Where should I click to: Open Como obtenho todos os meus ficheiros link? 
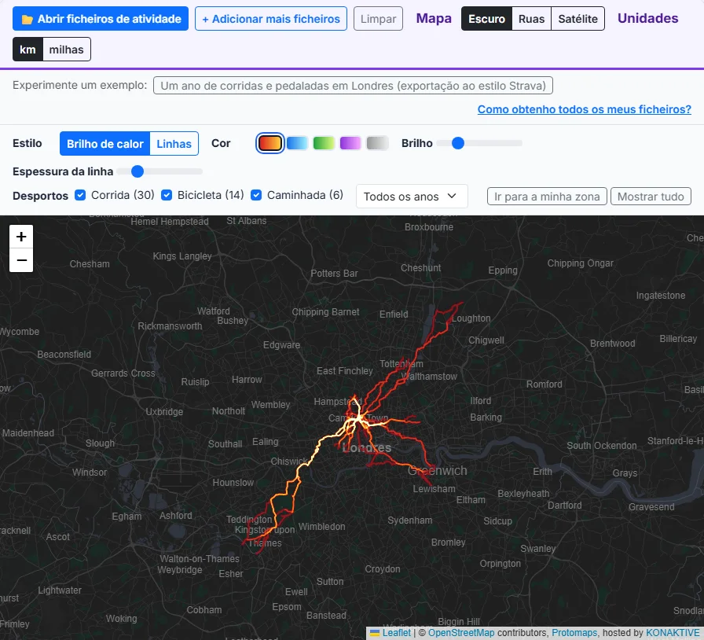point(584,109)
